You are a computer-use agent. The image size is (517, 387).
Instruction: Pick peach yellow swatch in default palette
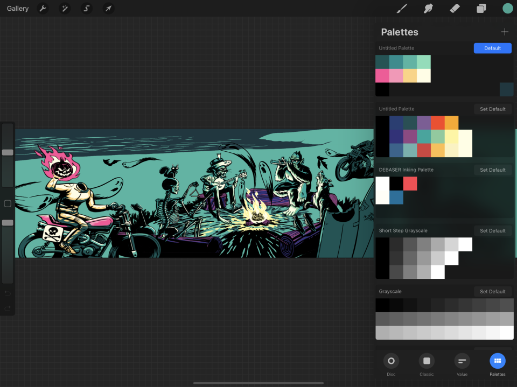(x=410, y=76)
